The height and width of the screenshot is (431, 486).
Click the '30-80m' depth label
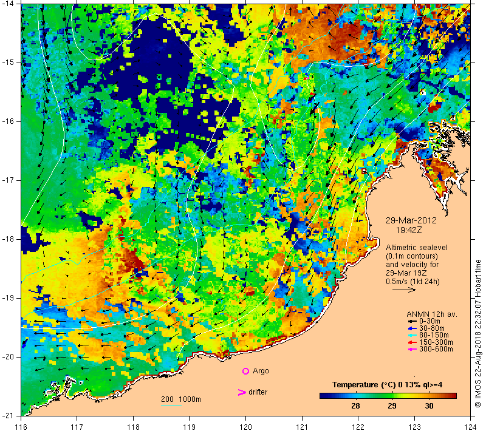coord(432,328)
